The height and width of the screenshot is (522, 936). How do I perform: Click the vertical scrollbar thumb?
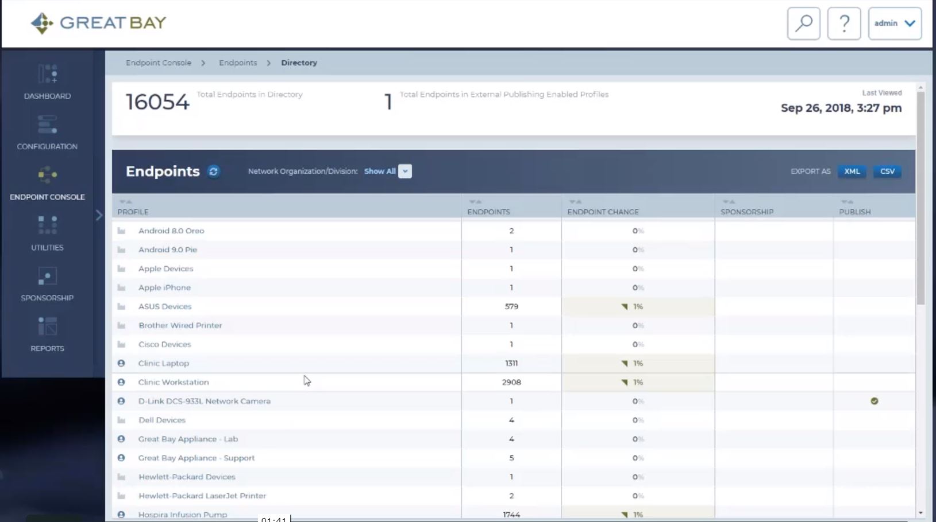(920, 198)
